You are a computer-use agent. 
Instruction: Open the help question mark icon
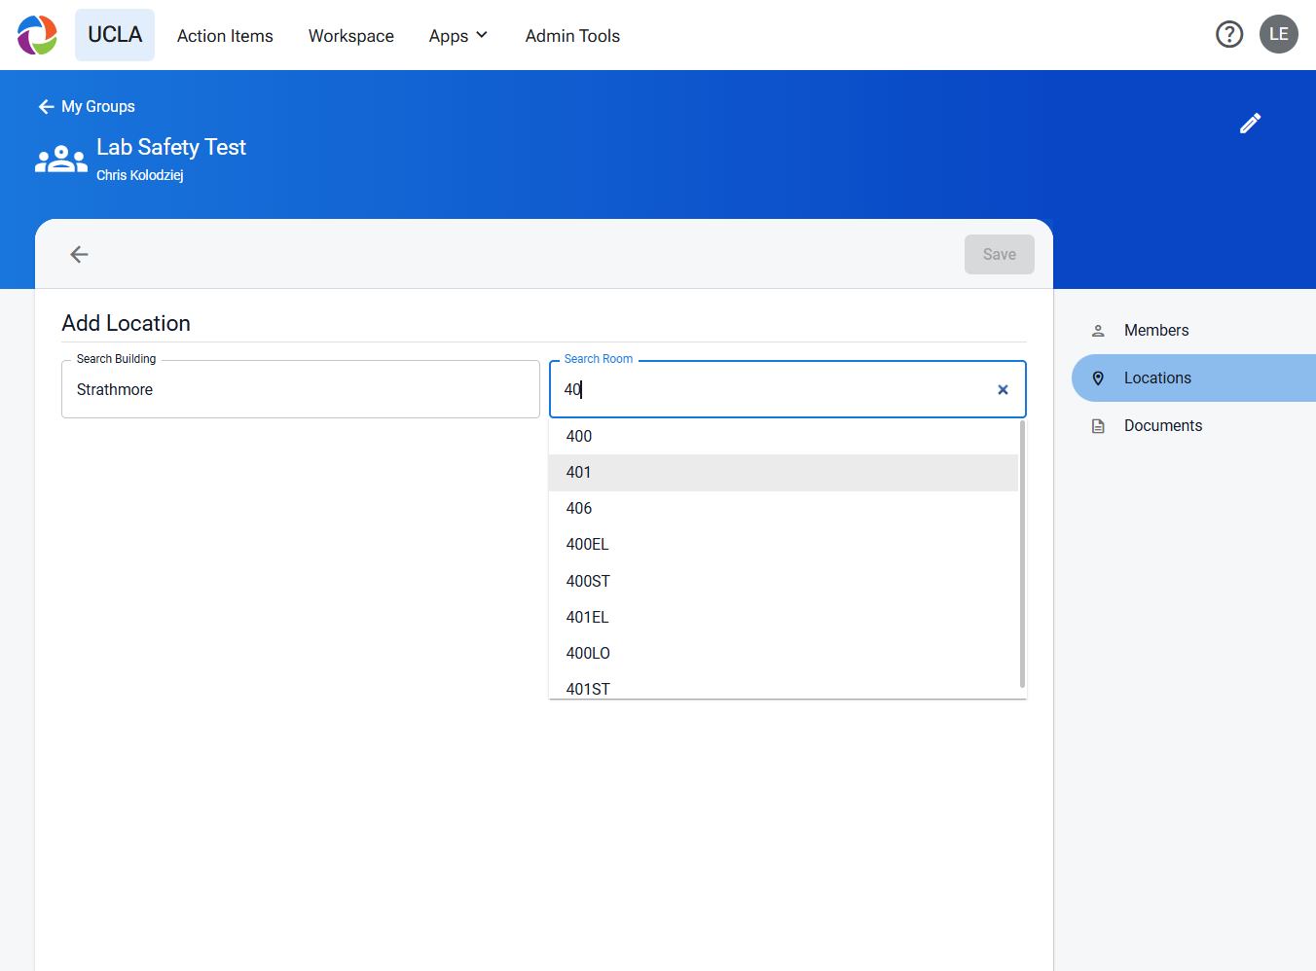(x=1229, y=35)
